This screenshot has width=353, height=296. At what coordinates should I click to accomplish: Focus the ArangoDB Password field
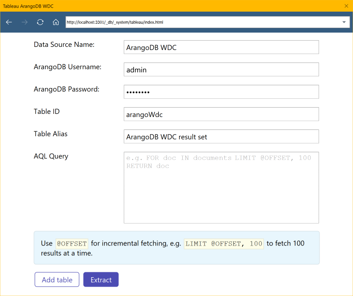click(x=221, y=92)
